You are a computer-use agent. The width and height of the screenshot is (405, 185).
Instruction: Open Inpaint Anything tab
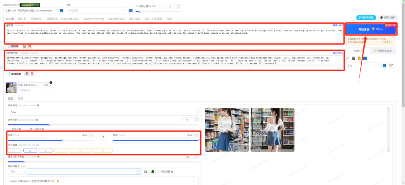point(93,19)
